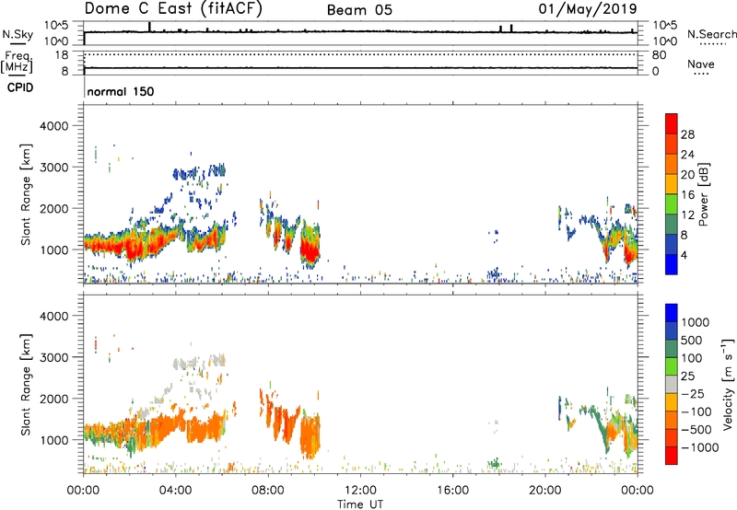Click the 'Freq. [MHz]' label
737x510 pixels.
pyautogui.click(x=17, y=63)
